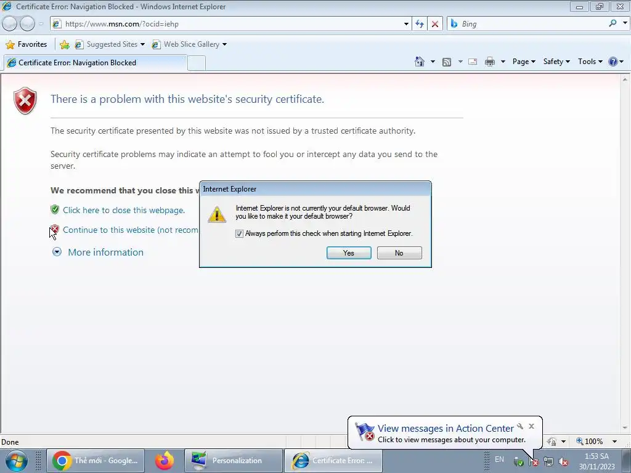Click the red shield certificate error icon
The height and width of the screenshot is (473, 631).
pos(25,100)
